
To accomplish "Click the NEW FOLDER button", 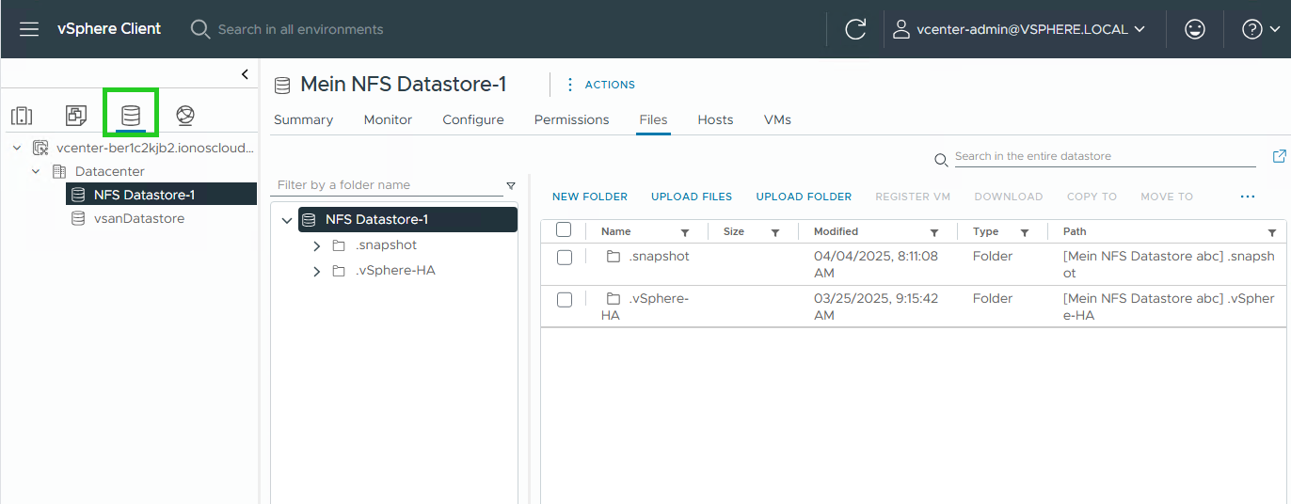I will pos(590,197).
